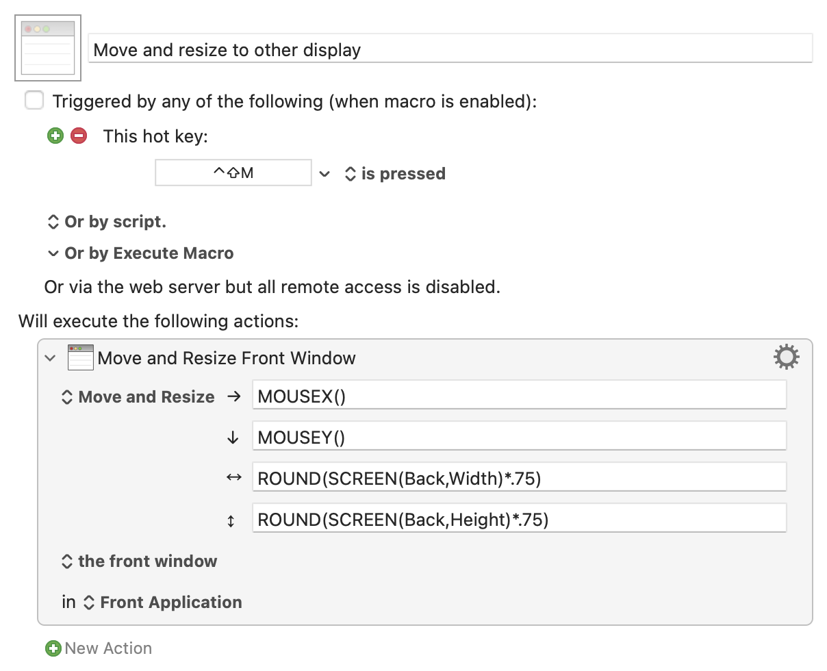The image size is (827, 671).
Task: Click the vertical position down arrow icon
Action: coord(232,438)
